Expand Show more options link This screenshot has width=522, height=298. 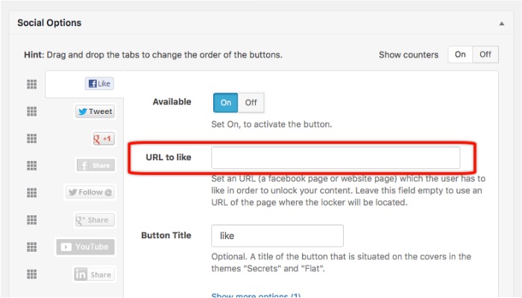(x=256, y=296)
